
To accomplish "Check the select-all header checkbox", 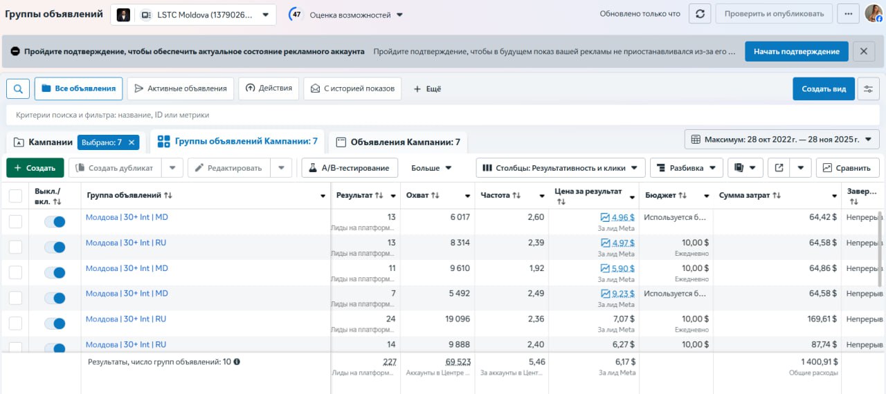I will 15,196.
